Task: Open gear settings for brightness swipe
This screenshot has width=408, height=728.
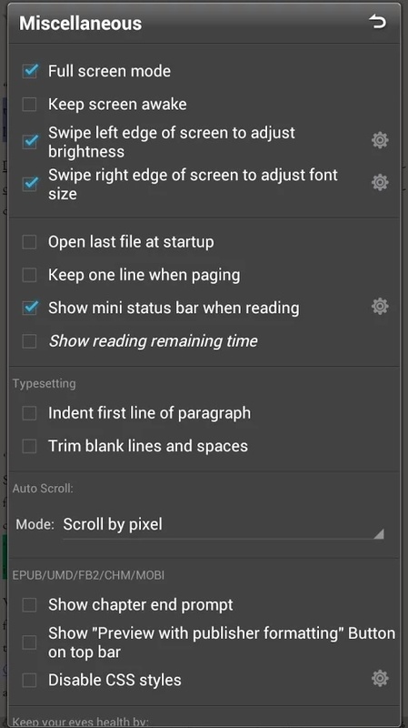Action: [x=380, y=140]
